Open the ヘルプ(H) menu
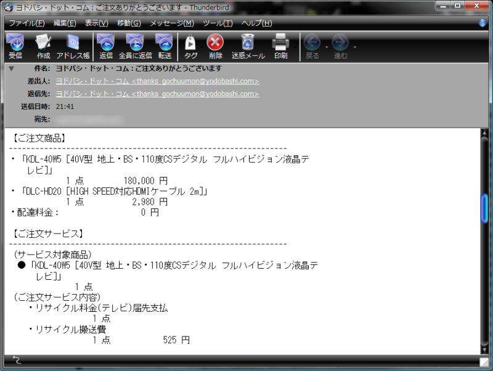This screenshot has width=493, height=371. pyautogui.click(x=256, y=23)
